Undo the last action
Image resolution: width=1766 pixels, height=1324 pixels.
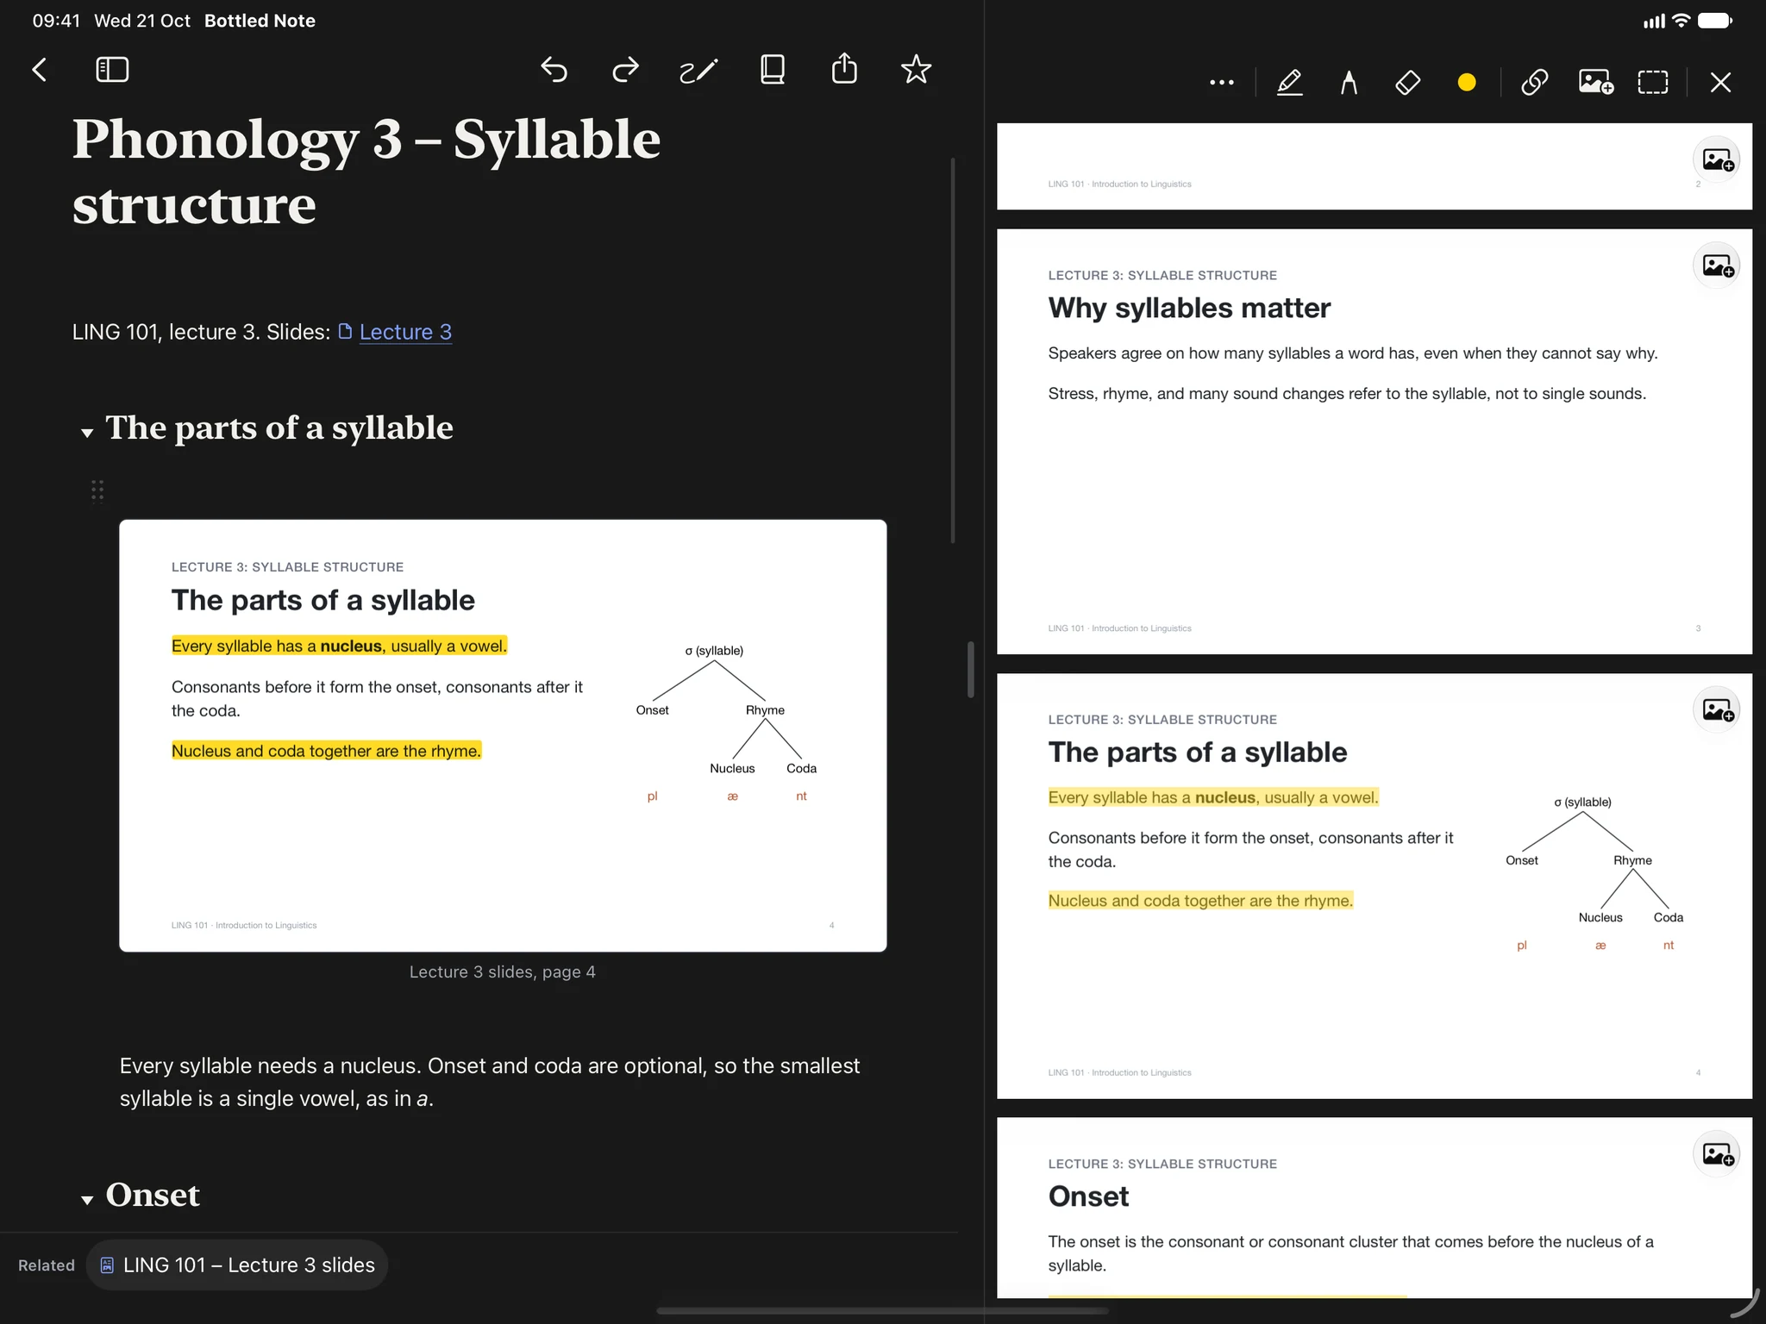(x=554, y=70)
